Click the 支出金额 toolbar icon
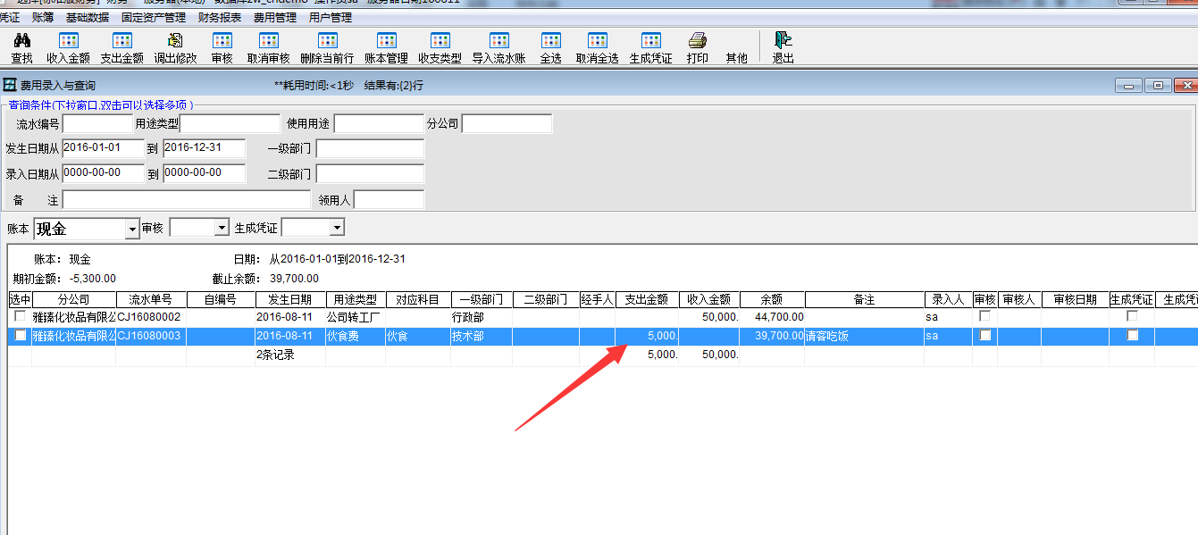 coord(121,42)
